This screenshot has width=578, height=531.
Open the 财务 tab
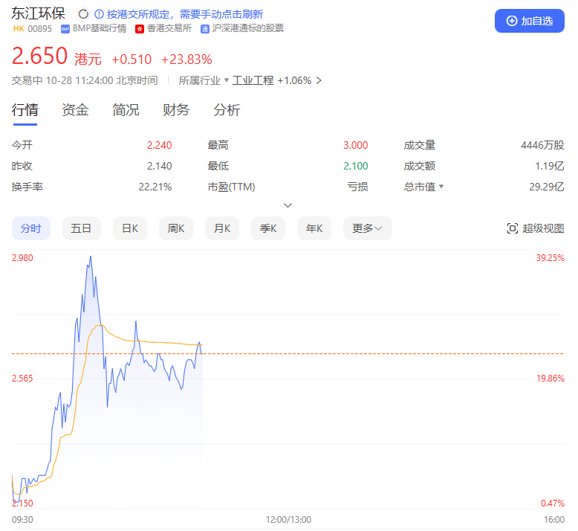point(176,110)
